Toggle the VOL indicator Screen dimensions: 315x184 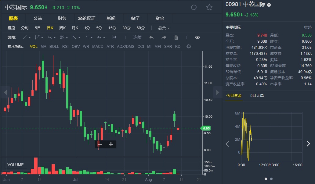pos(34,47)
